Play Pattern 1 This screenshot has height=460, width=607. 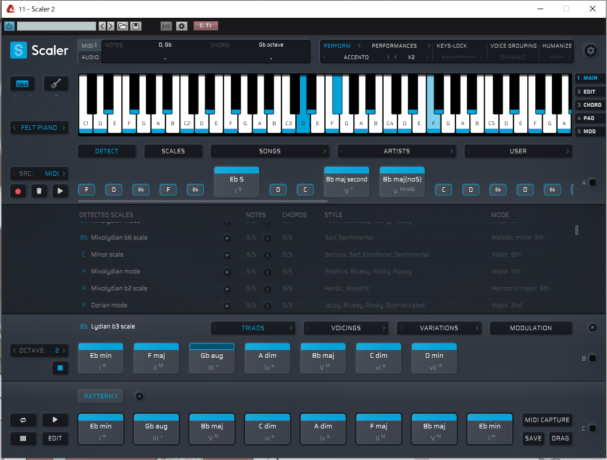click(55, 420)
